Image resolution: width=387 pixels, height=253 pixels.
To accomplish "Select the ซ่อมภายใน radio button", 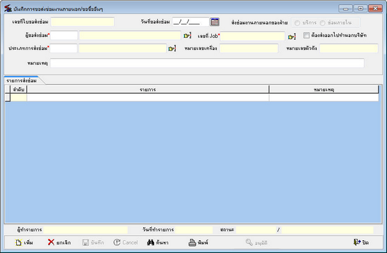I will click(x=323, y=22).
